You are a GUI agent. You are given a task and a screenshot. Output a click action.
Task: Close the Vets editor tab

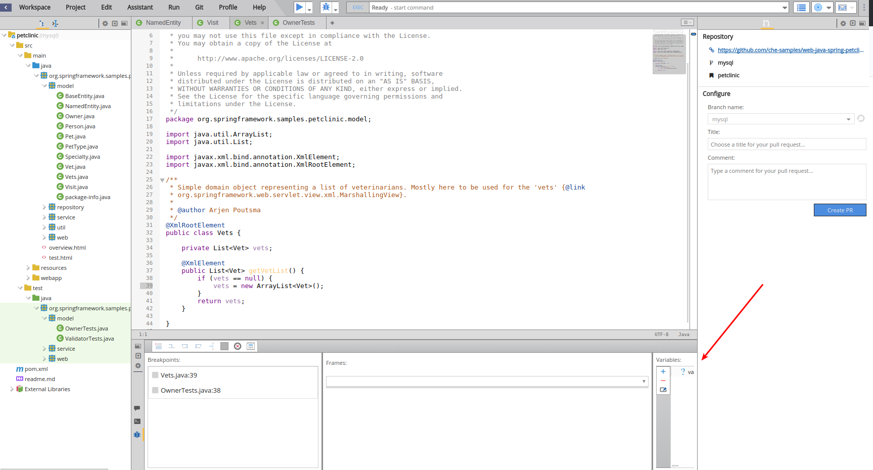[262, 23]
